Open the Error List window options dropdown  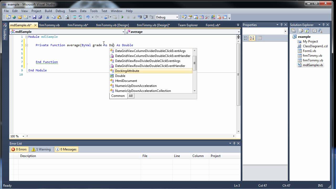click(x=230, y=143)
